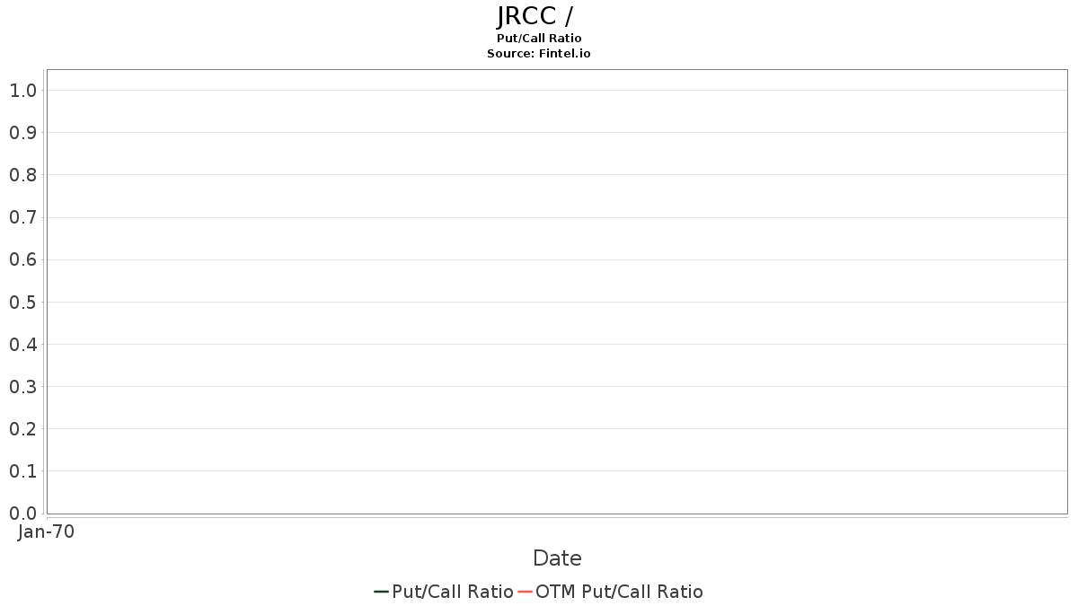Screen dimensions: 1078x606
Task: Toggle the OTM Put/Call Ratio legend label
Action: (x=619, y=592)
